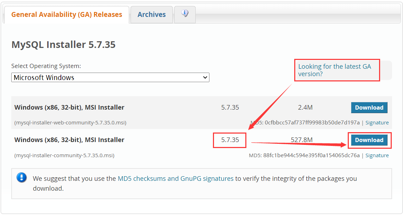This screenshot has height=215, width=403.
Task: Click the MD5 hash starting with 88fc1be9
Action: [x=311, y=155]
